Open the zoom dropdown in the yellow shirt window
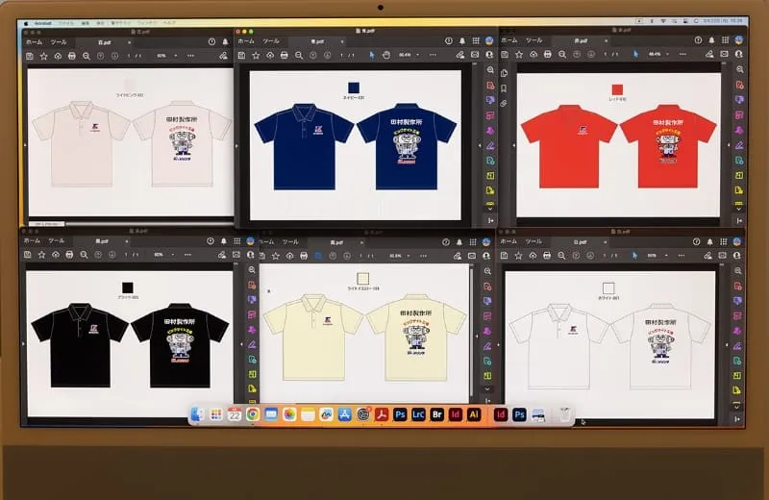The width and height of the screenshot is (769, 500). pos(408,256)
